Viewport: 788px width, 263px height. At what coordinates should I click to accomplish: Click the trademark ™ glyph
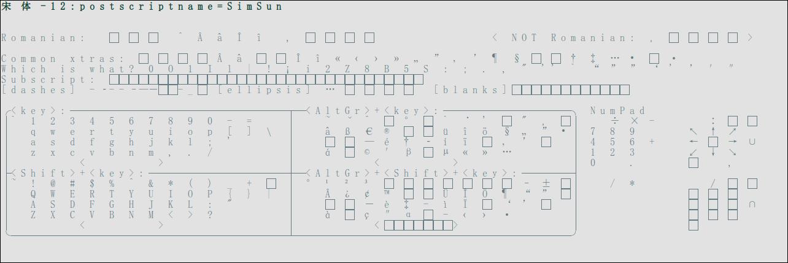387,193
